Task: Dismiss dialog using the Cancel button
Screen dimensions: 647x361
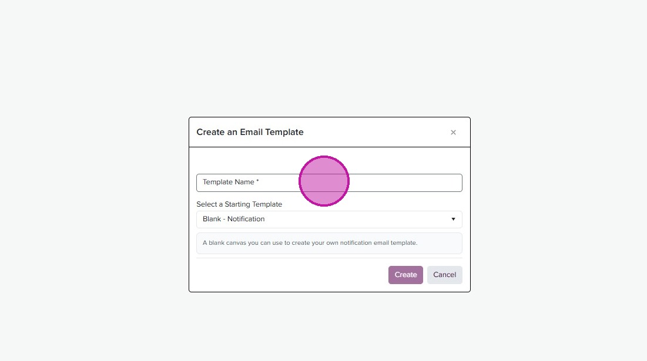Action: pos(444,275)
